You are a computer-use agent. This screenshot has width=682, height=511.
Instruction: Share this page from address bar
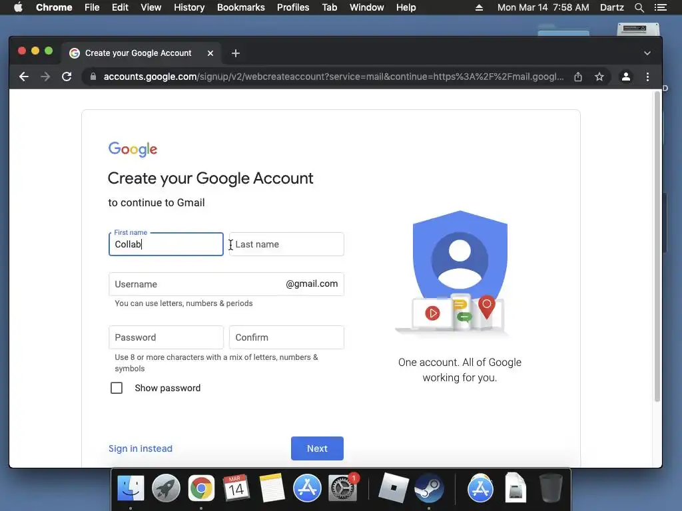coord(578,77)
